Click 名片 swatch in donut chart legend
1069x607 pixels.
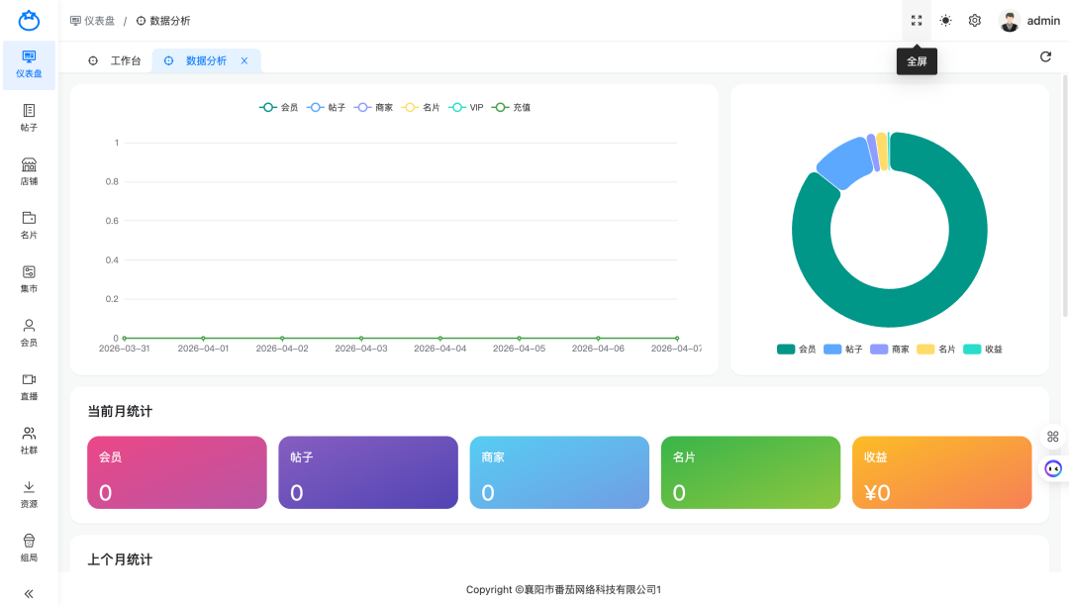(x=925, y=350)
